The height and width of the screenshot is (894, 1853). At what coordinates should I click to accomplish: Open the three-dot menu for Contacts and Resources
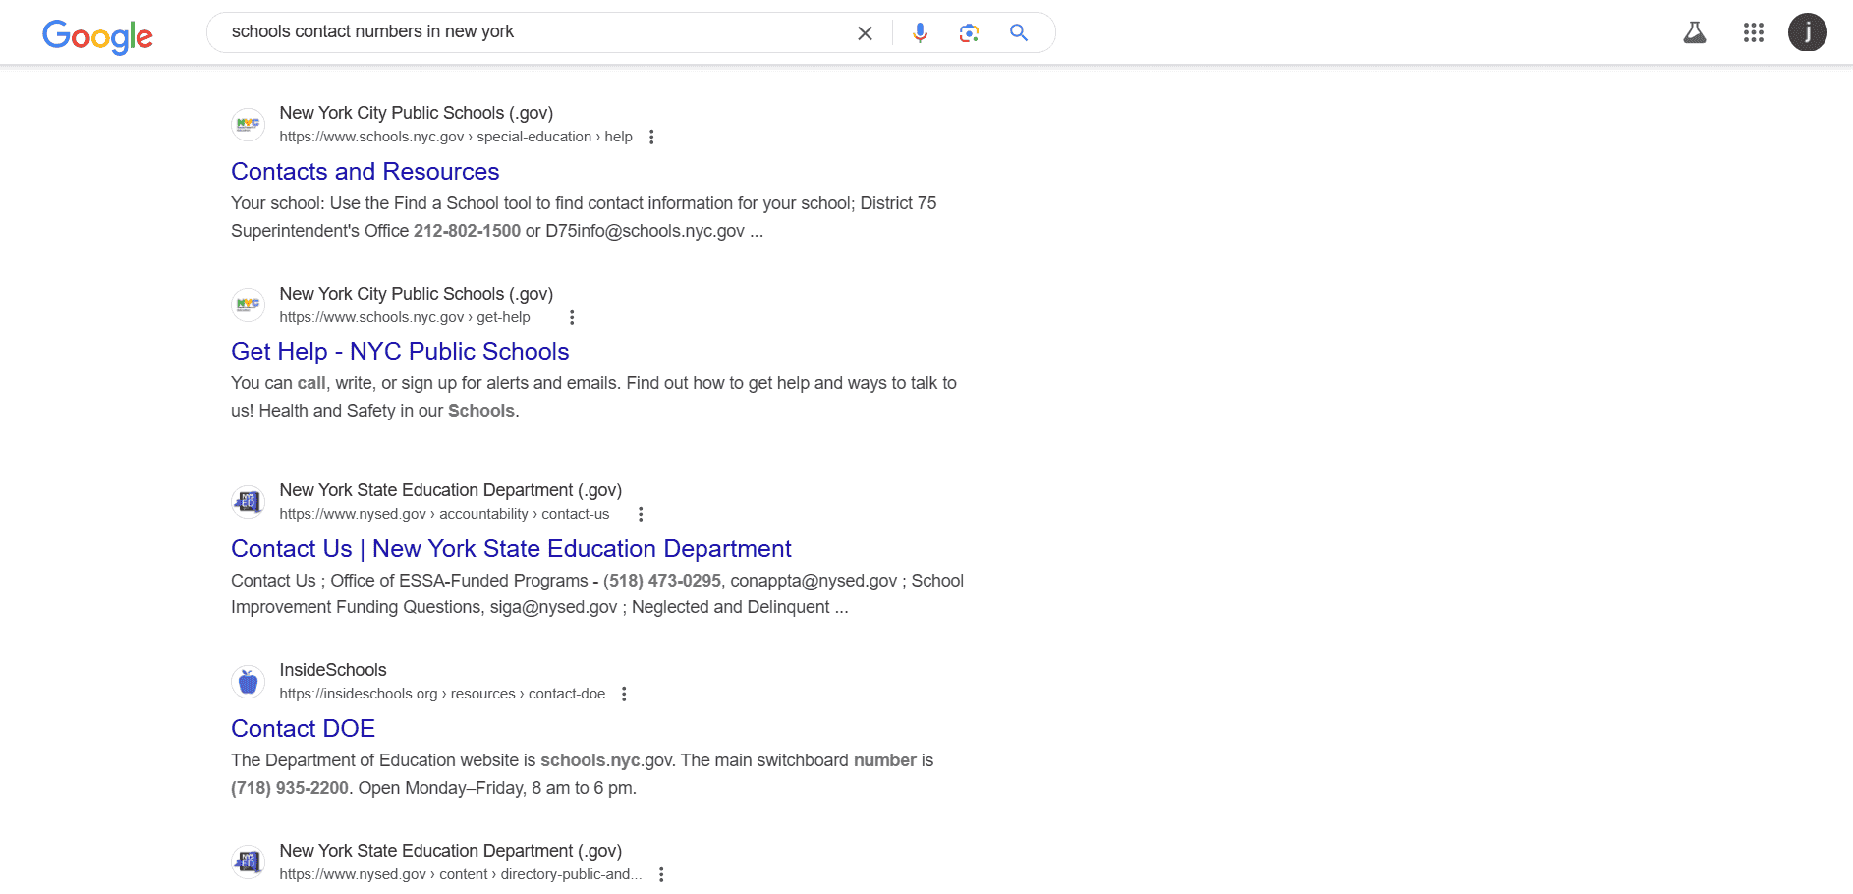tap(651, 137)
